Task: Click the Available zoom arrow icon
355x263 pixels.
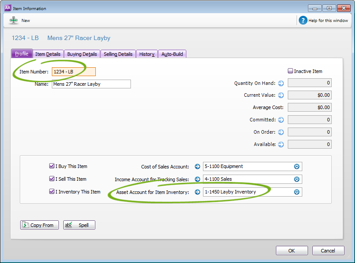Action: click(281, 144)
